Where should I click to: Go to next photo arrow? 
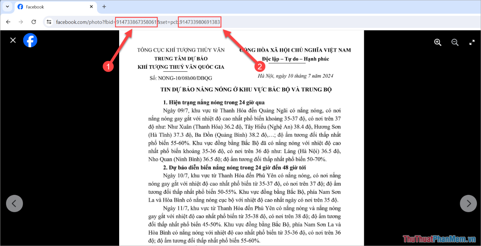(x=469, y=203)
